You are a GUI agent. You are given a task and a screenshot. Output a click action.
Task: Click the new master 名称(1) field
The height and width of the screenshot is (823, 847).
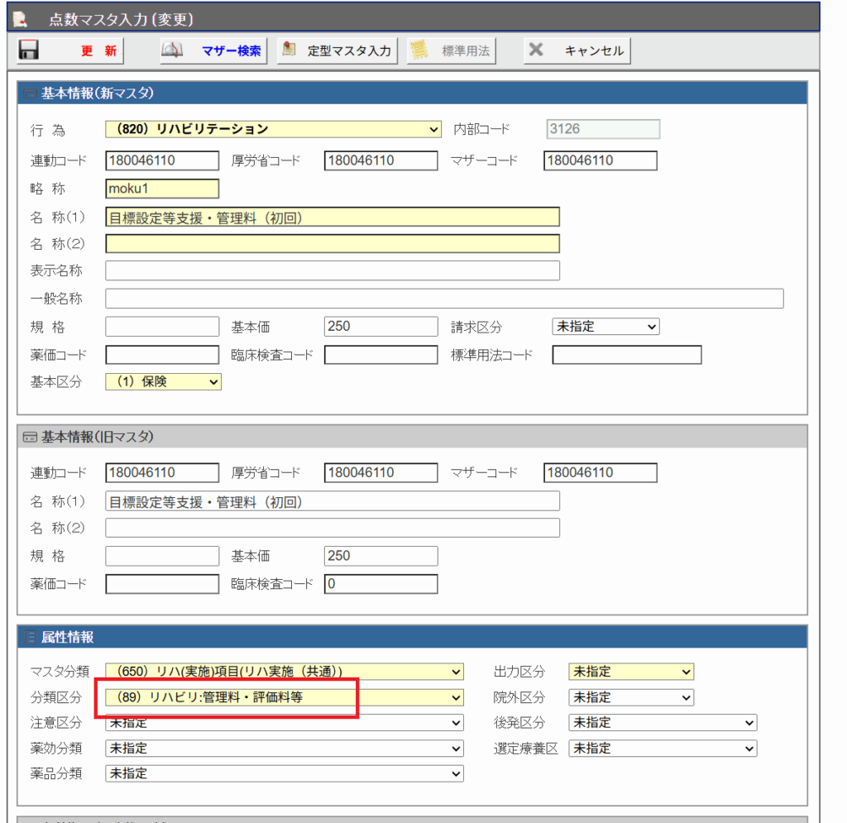(333, 217)
